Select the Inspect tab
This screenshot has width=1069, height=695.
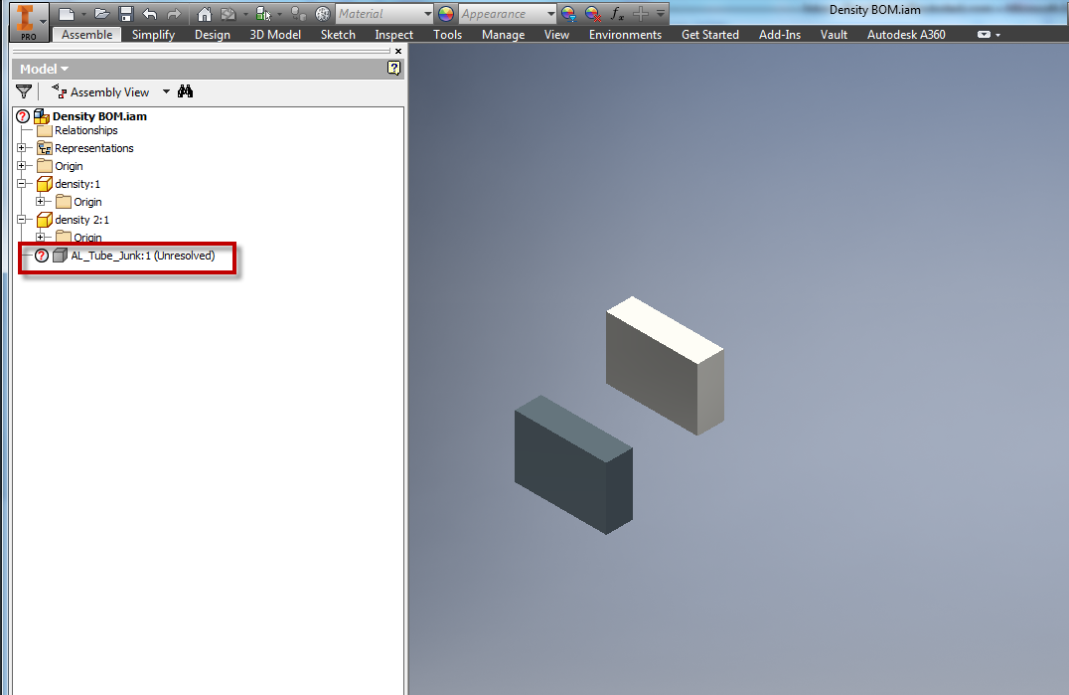coord(394,34)
